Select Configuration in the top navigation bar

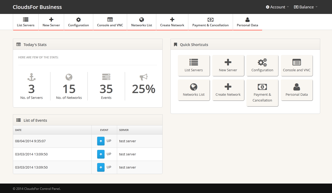point(79,22)
